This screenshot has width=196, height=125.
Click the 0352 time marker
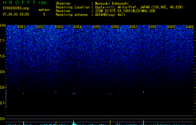40,27
